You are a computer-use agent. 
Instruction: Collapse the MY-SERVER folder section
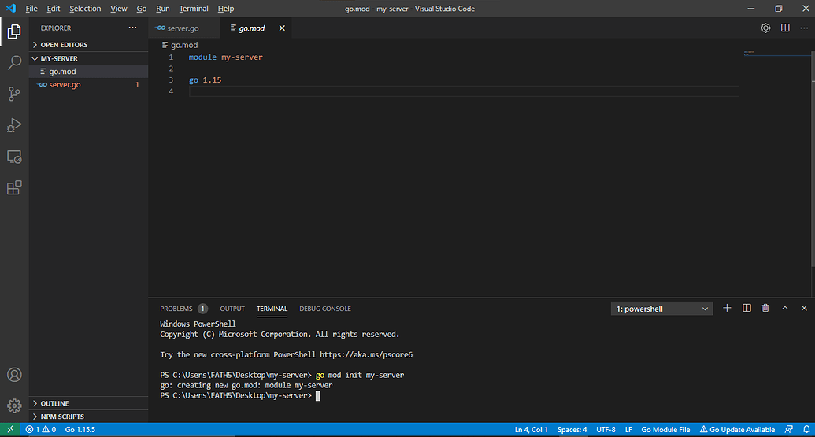88,58
